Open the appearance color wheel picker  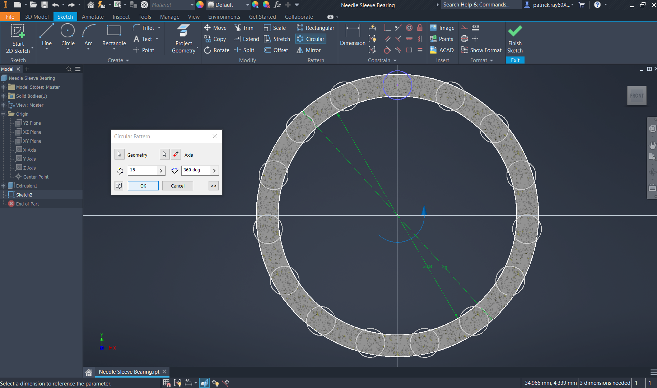(200, 5)
